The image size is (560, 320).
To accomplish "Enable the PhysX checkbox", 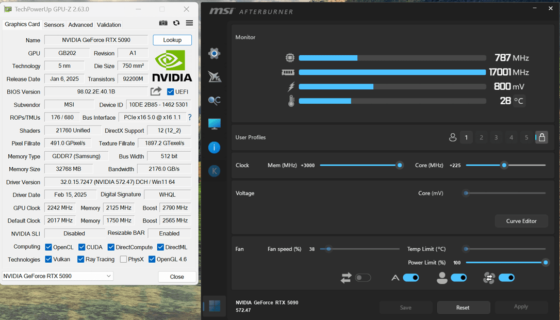I will coord(124,259).
